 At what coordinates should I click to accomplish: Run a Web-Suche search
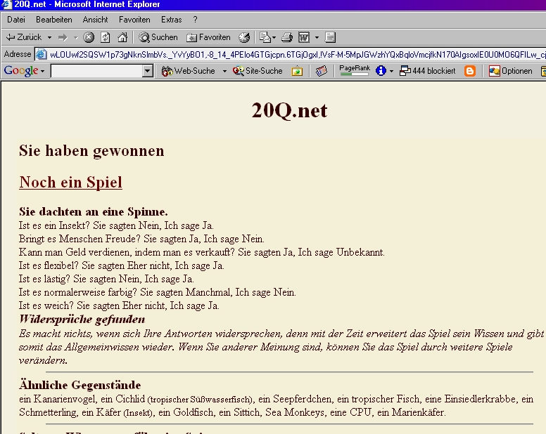[x=189, y=71]
